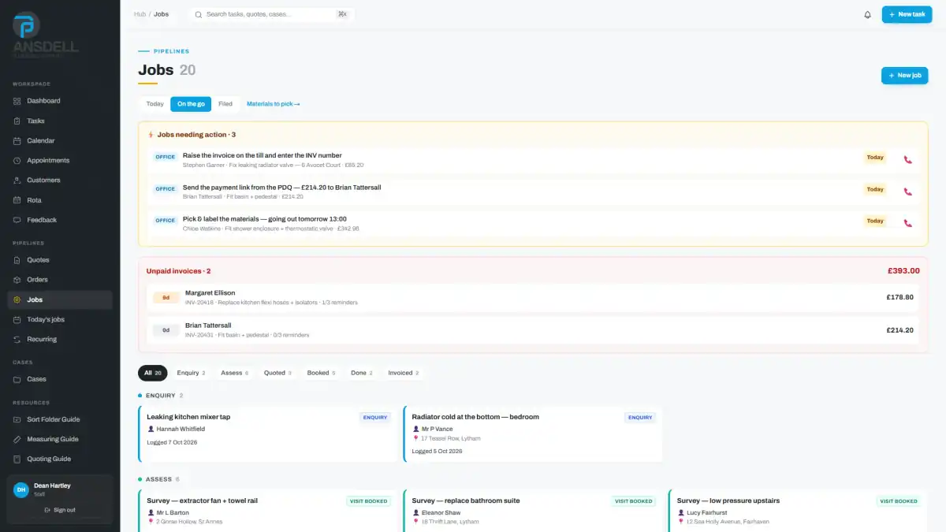Screen dimensions: 946x532
Task: Click the Today badge on Raise the invoice row
Action: tap(875, 158)
